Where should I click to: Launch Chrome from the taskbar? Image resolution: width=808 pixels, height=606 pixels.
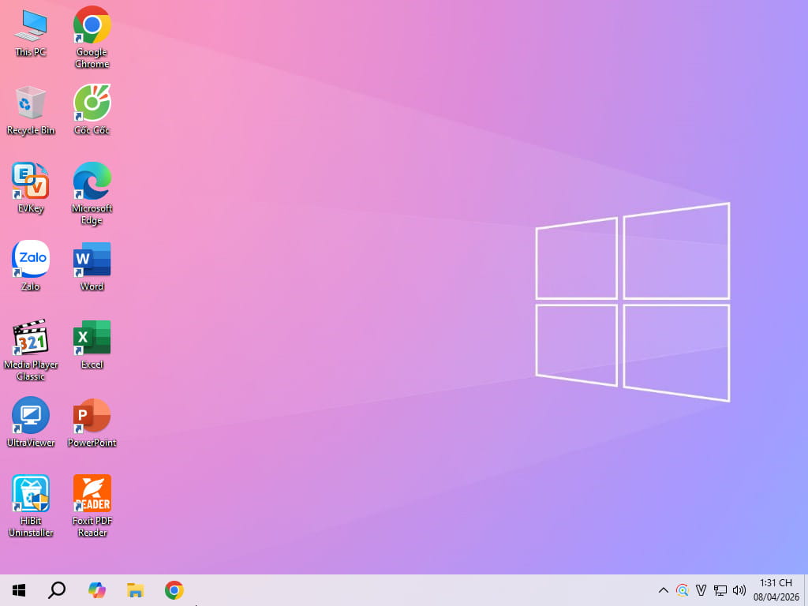coord(174,590)
